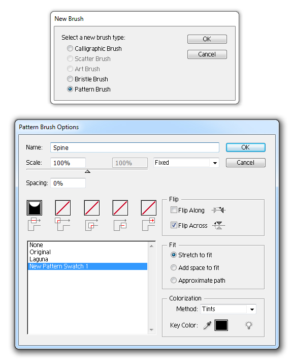Enable the Flip Along checkbox

tap(174, 210)
